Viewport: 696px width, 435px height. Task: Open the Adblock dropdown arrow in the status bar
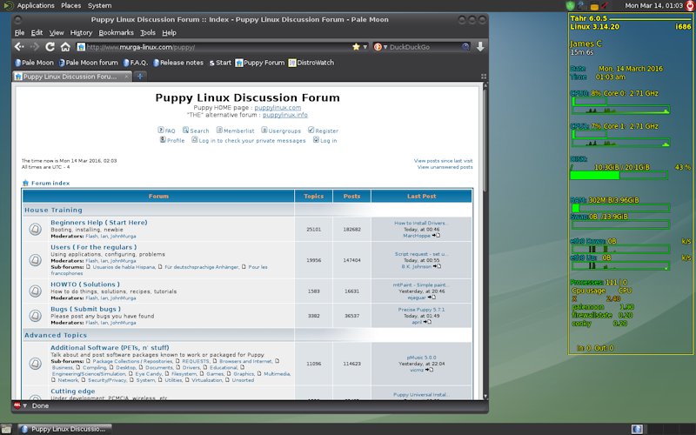click(25, 405)
